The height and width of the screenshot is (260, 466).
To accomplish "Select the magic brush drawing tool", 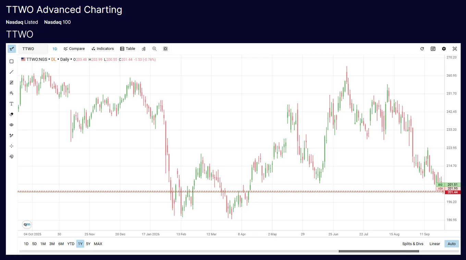I will point(12,135).
